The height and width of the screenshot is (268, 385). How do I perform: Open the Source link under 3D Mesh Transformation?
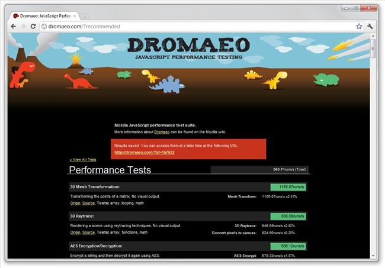tap(88, 203)
